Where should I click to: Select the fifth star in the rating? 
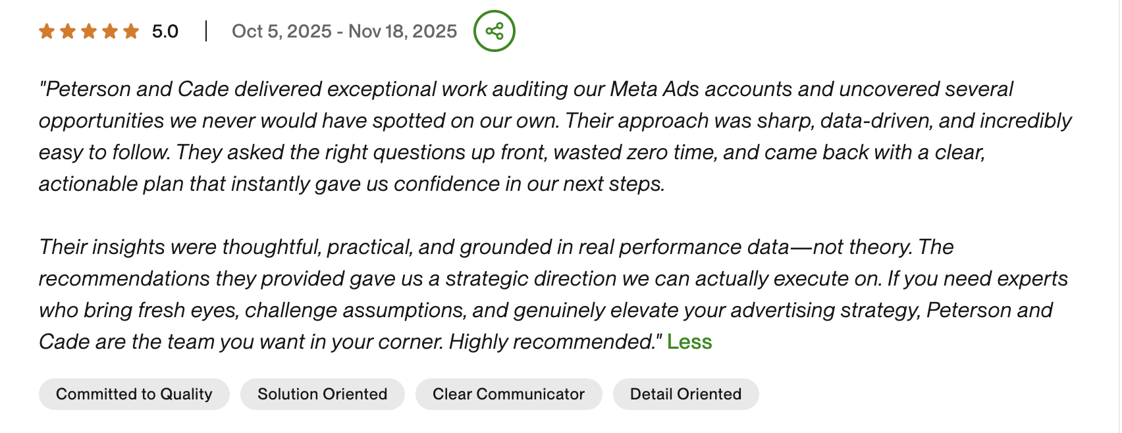click(132, 30)
